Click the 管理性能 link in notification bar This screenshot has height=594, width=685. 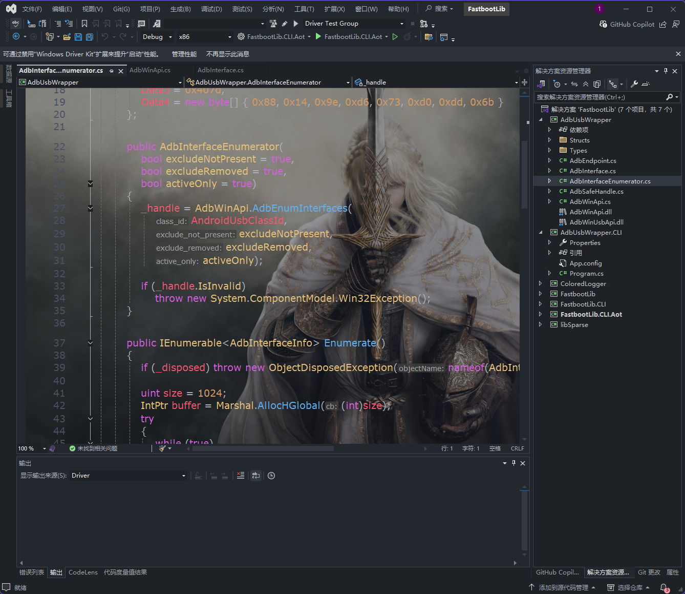184,54
